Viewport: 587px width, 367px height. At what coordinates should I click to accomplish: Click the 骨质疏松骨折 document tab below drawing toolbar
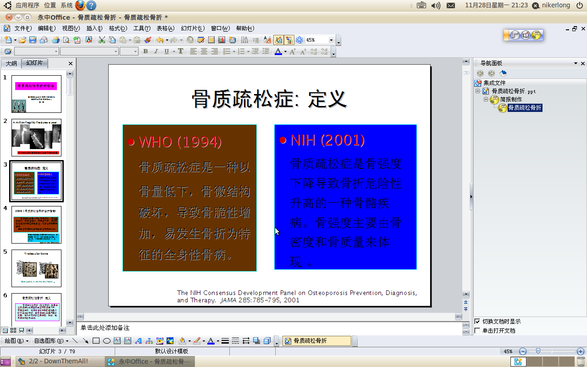317,341
